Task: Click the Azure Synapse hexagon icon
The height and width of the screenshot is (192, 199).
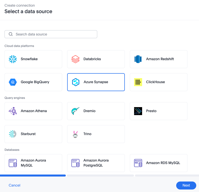Action: (x=76, y=82)
